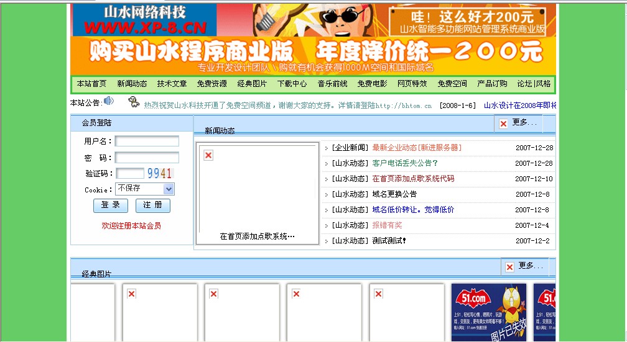Viewport: 627px width, 342px height.
Task: Open the Cookie 不保存 dropdown
Action: pos(145,189)
